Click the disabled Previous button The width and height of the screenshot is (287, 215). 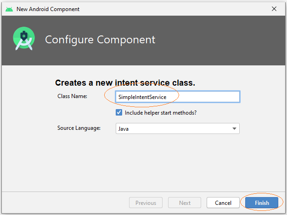click(x=146, y=203)
